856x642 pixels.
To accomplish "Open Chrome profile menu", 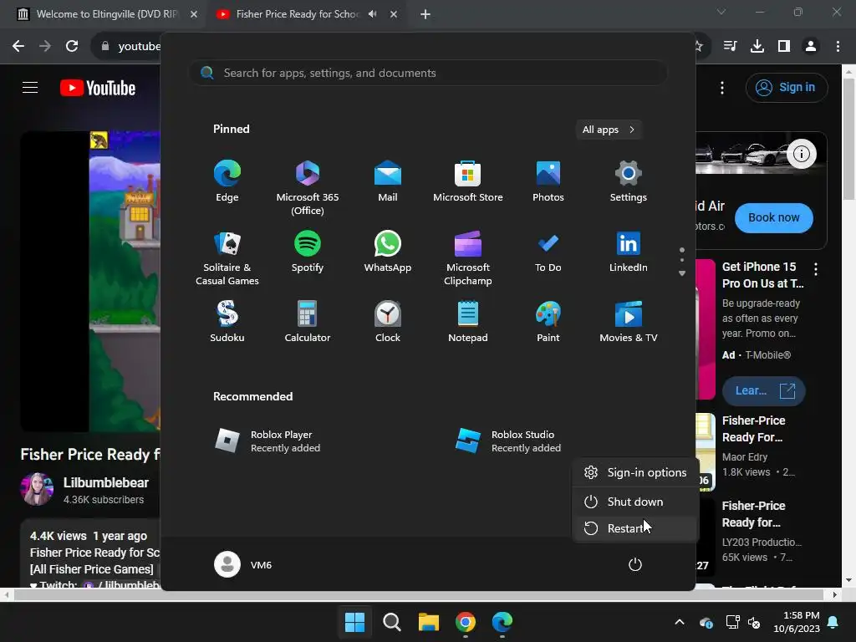I will 811,47.
